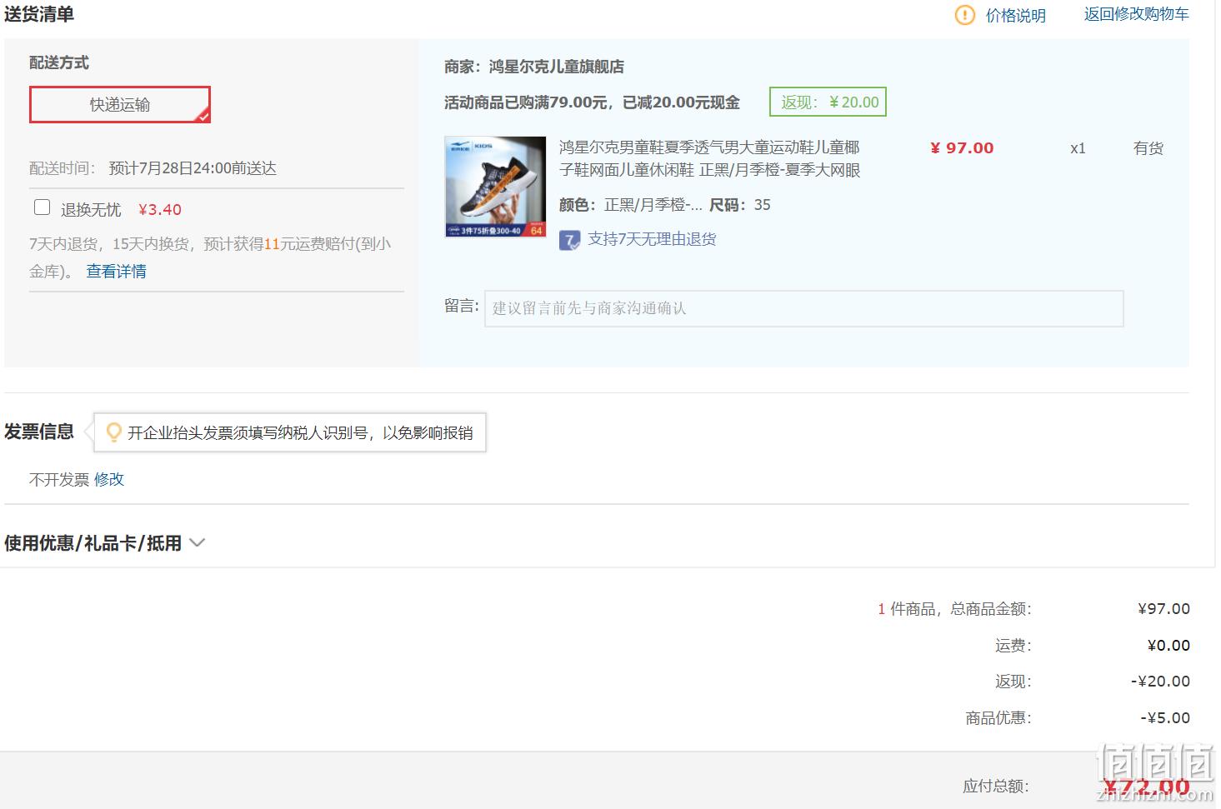
Task: Open 查看详情 details link
Action: click(117, 272)
